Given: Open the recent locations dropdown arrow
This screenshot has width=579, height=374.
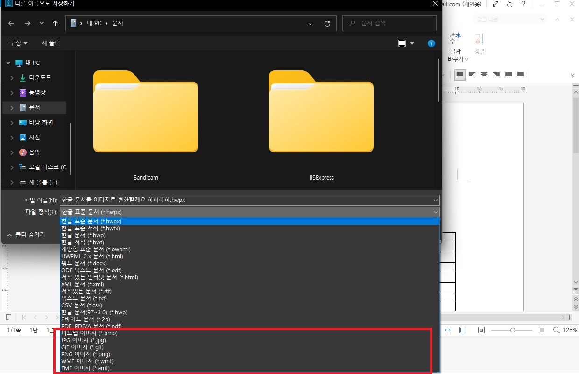Looking at the screenshot, I should [x=42, y=23].
